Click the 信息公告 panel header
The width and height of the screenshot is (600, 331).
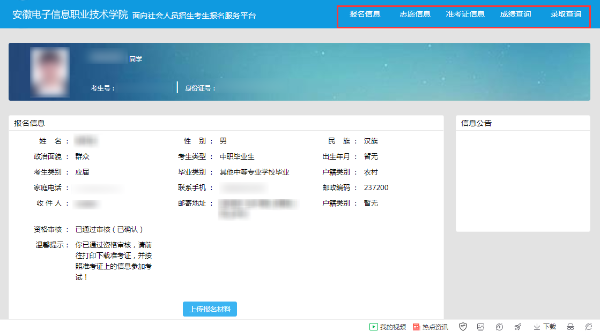point(476,123)
